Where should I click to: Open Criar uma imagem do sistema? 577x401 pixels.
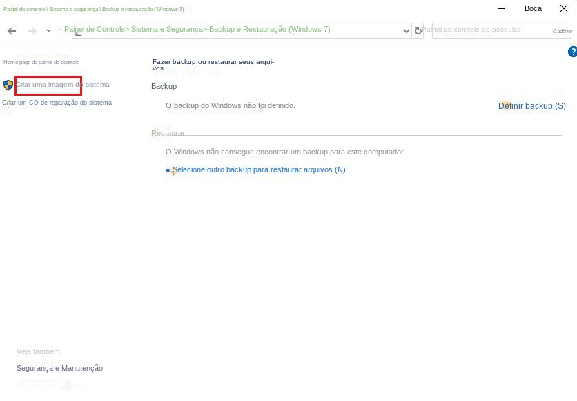(63, 85)
